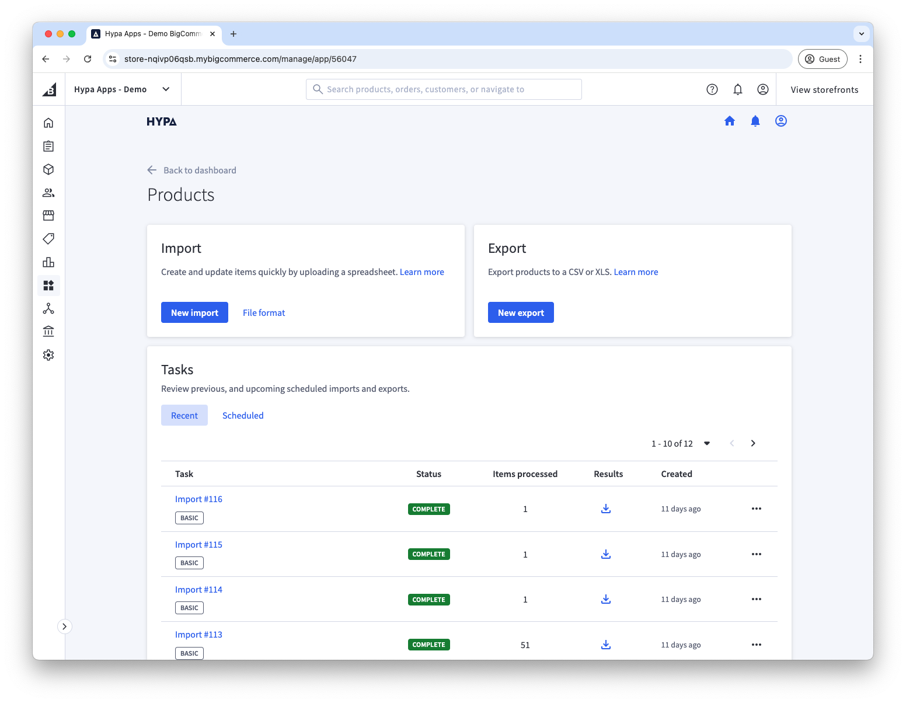The height and width of the screenshot is (703, 906).
Task: Open Settings gear icon in sidebar
Action: click(x=48, y=355)
